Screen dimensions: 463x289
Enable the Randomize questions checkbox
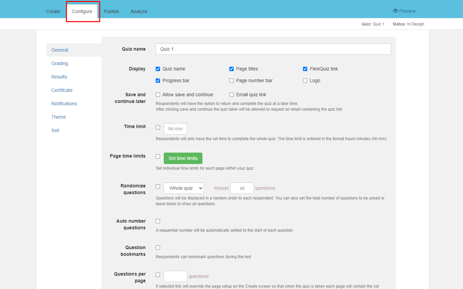tap(158, 186)
